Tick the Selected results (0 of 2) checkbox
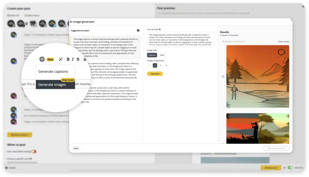309x177 pixels. point(223,42)
